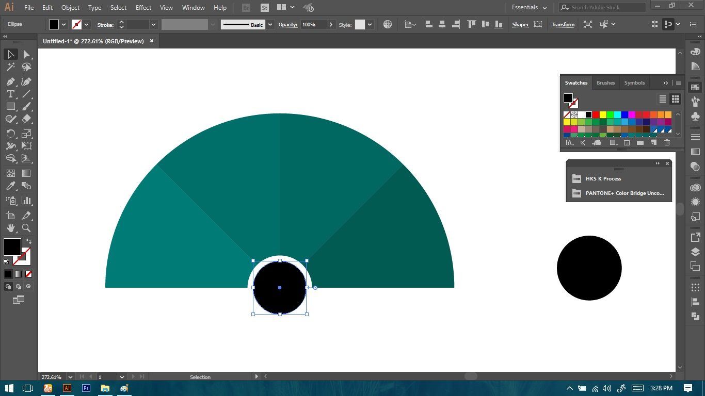Switch swatches to list view

tap(663, 99)
